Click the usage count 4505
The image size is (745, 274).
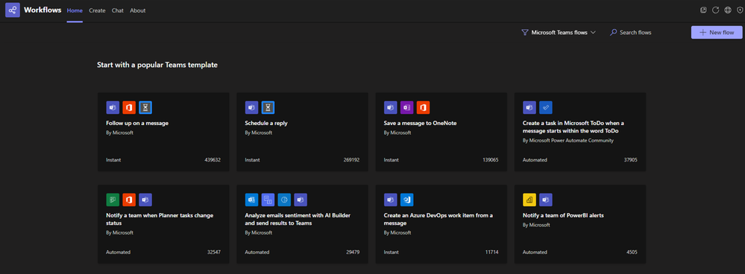(x=632, y=252)
